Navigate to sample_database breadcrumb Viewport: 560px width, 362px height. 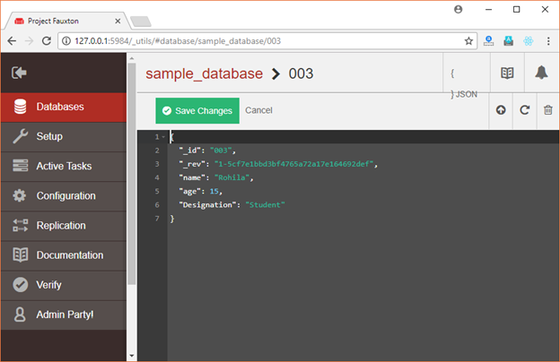205,73
